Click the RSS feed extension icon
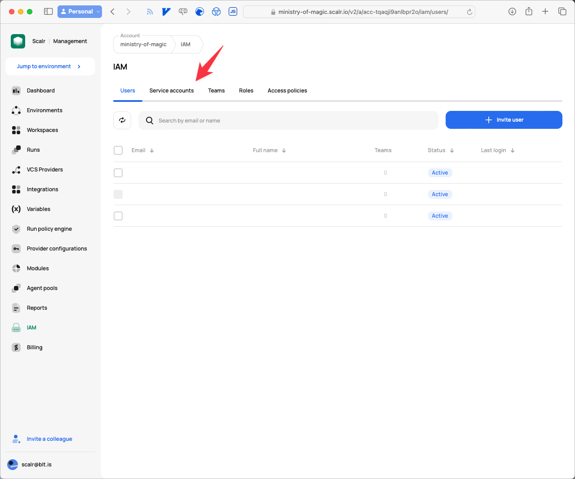575x479 pixels. [x=150, y=12]
